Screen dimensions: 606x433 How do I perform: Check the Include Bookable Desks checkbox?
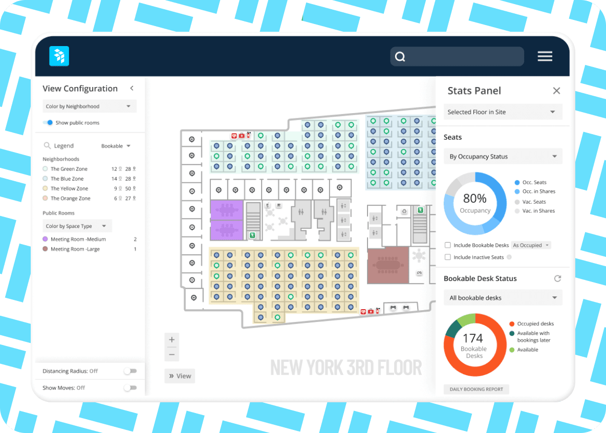[448, 246]
